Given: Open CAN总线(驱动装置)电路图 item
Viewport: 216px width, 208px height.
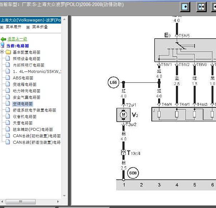Looking at the screenshot, I should coord(37,136).
